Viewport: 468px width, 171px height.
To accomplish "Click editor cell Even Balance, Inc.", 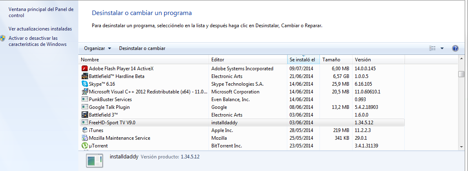I will 230,100.
